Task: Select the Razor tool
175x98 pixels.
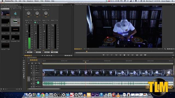Action: [24, 68]
